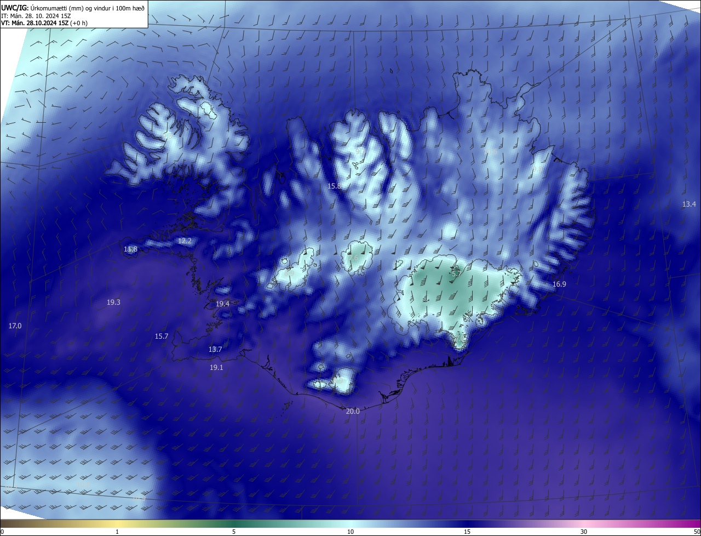Click the color scale tick labeled 30
The height and width of the screenshot is (536, 701).
coord(584,532)
